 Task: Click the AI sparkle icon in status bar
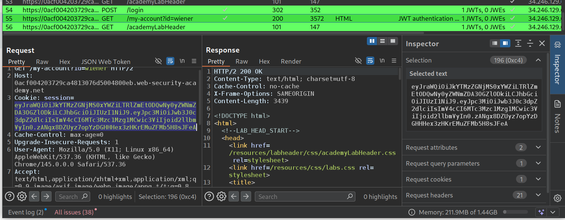[x=541, y=212]
